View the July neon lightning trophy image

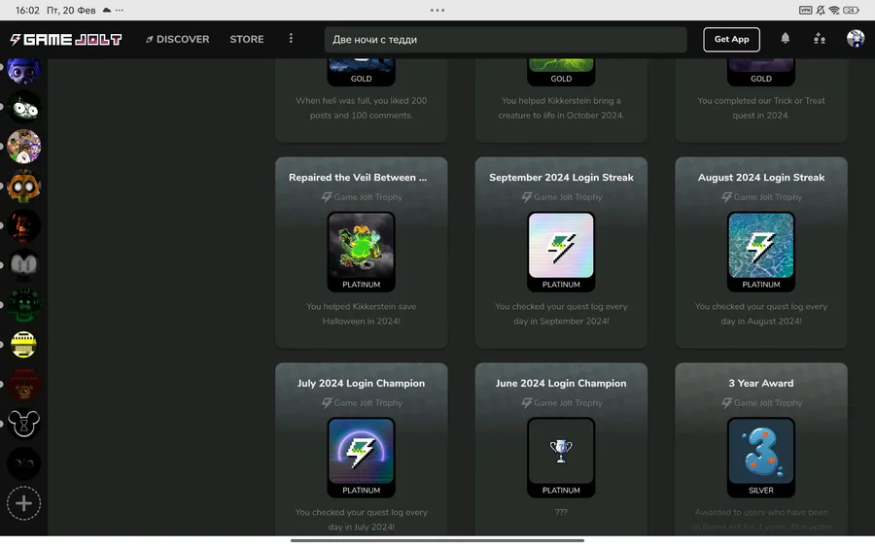pos(361,451)
